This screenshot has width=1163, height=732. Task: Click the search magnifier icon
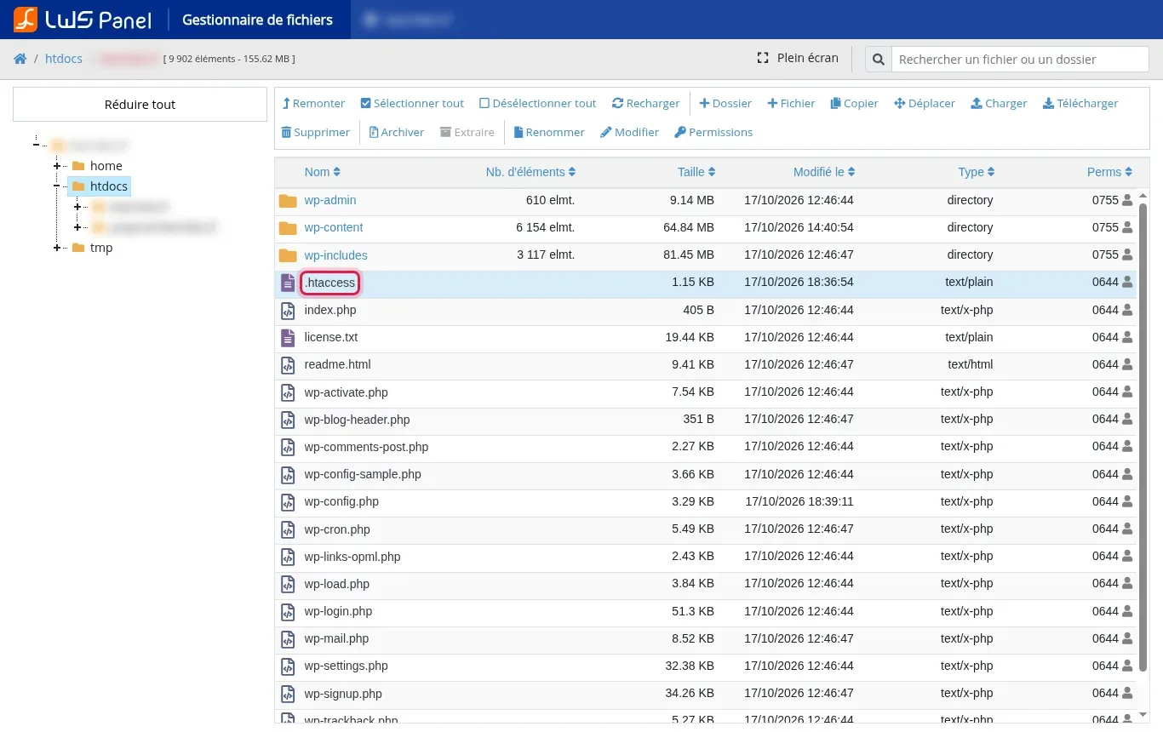coord(879,60)
